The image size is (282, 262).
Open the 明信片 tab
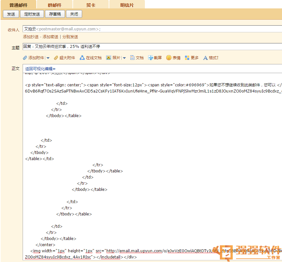point(127,5)
